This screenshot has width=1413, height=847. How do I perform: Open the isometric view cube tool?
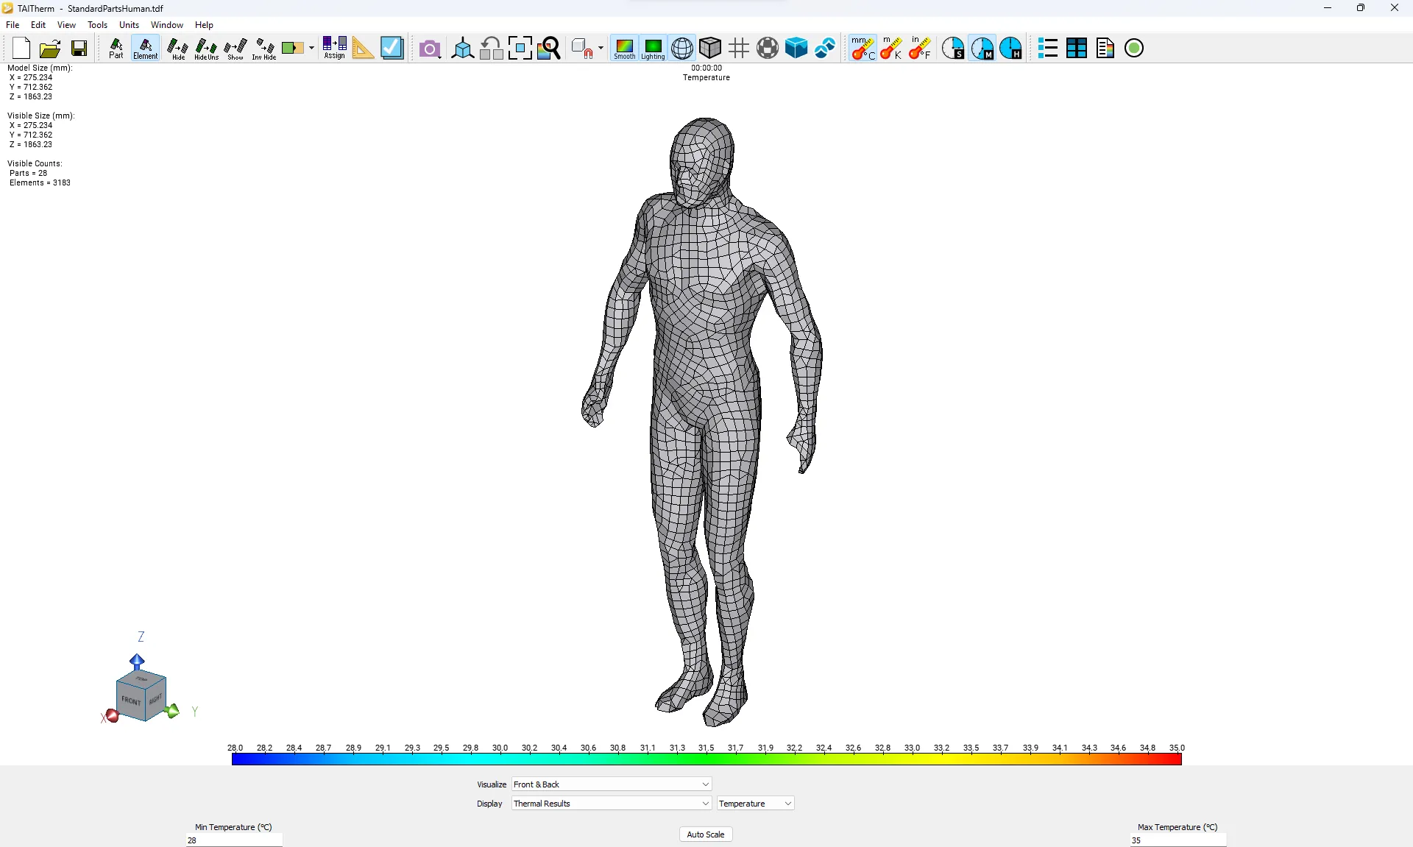[462, 48]
